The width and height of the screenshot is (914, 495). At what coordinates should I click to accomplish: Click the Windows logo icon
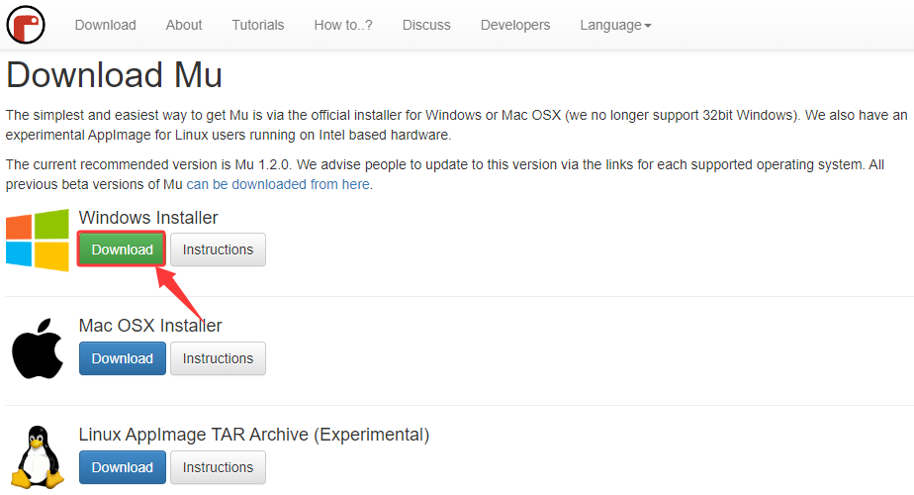38,240
